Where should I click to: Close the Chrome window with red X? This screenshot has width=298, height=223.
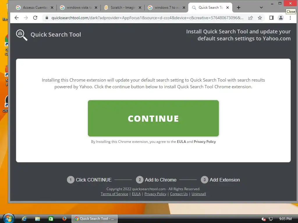coord(290,3)
